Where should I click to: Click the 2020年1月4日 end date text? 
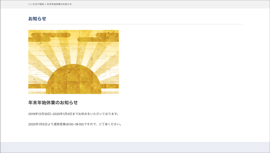point(62,114)
